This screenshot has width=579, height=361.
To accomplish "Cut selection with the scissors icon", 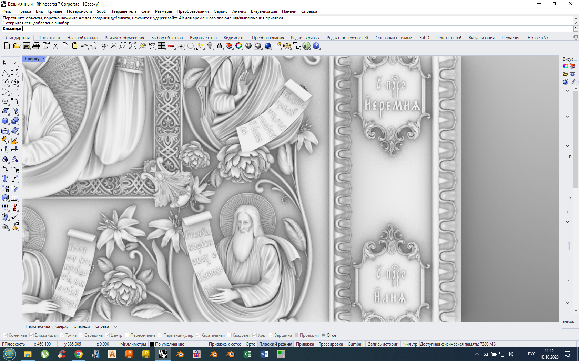I will pyautogui.click(x=55, y=46).
